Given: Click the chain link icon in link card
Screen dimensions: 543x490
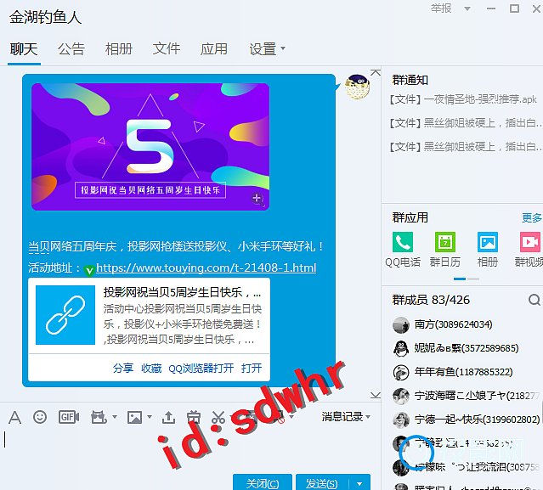Looking at the screenshot, I should coord(65,315).
